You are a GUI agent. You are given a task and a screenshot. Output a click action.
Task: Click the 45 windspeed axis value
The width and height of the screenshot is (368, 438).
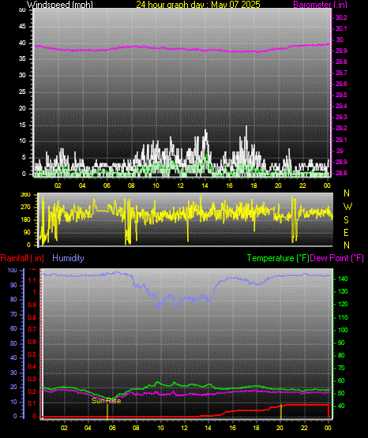point(22,26)
